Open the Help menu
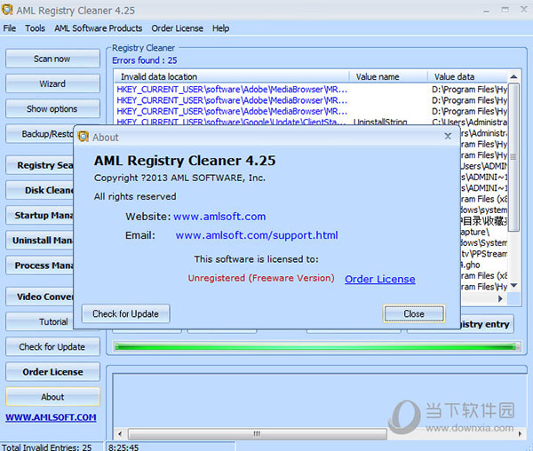This screenshot has height=451, width=533. coord(220,28)
